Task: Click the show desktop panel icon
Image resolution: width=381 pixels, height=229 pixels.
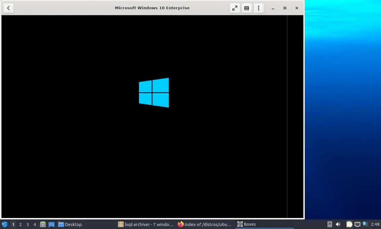Action: tap(51, 224)
